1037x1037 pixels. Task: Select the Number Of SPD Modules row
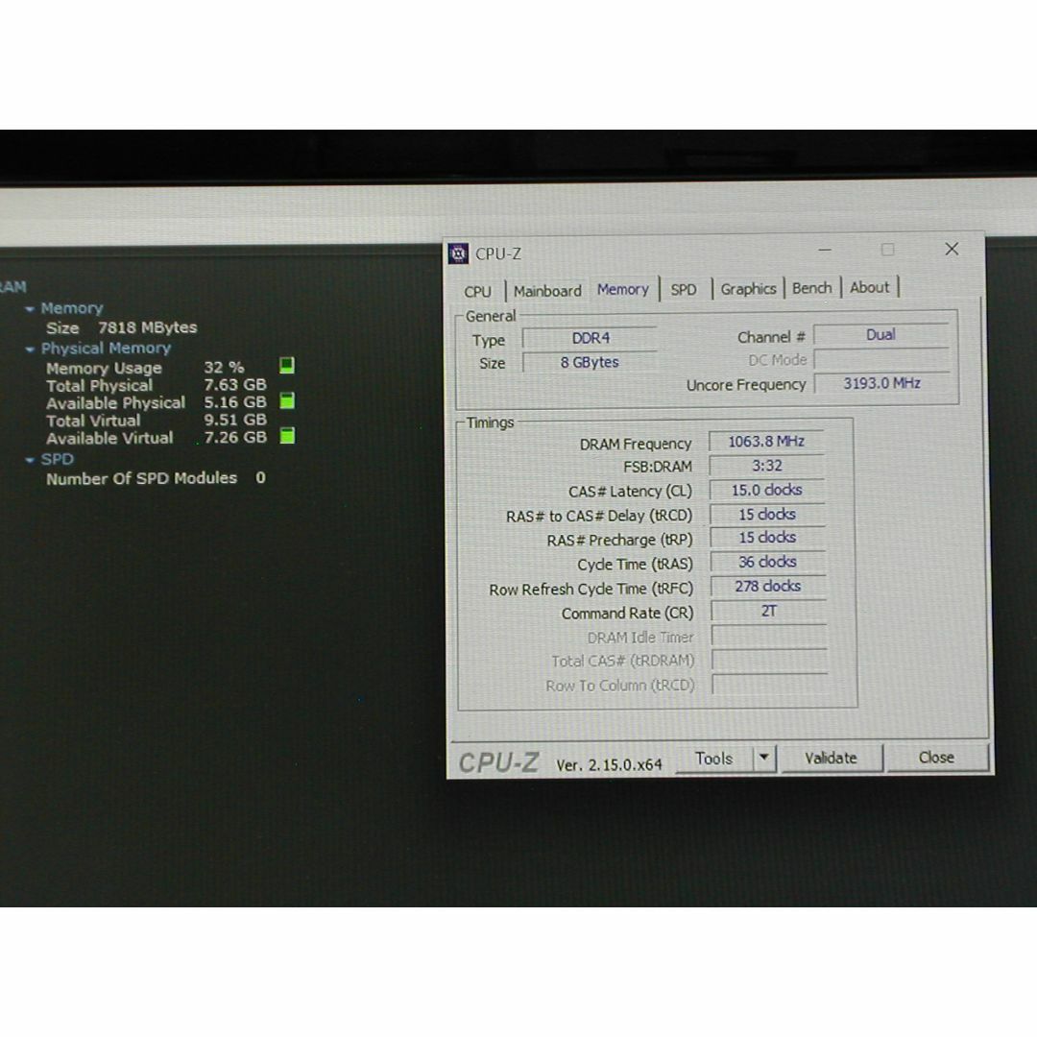point(157,478)
